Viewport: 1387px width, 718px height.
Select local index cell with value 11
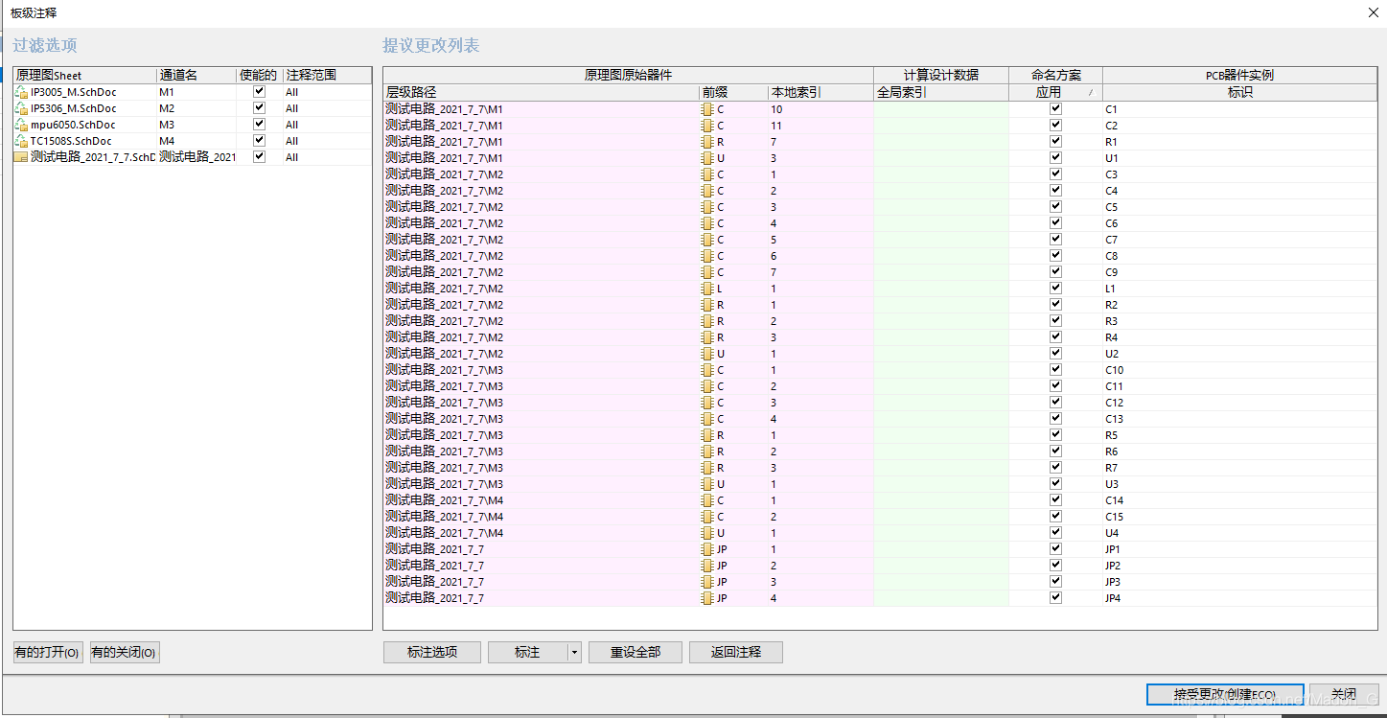pos(821,126)
